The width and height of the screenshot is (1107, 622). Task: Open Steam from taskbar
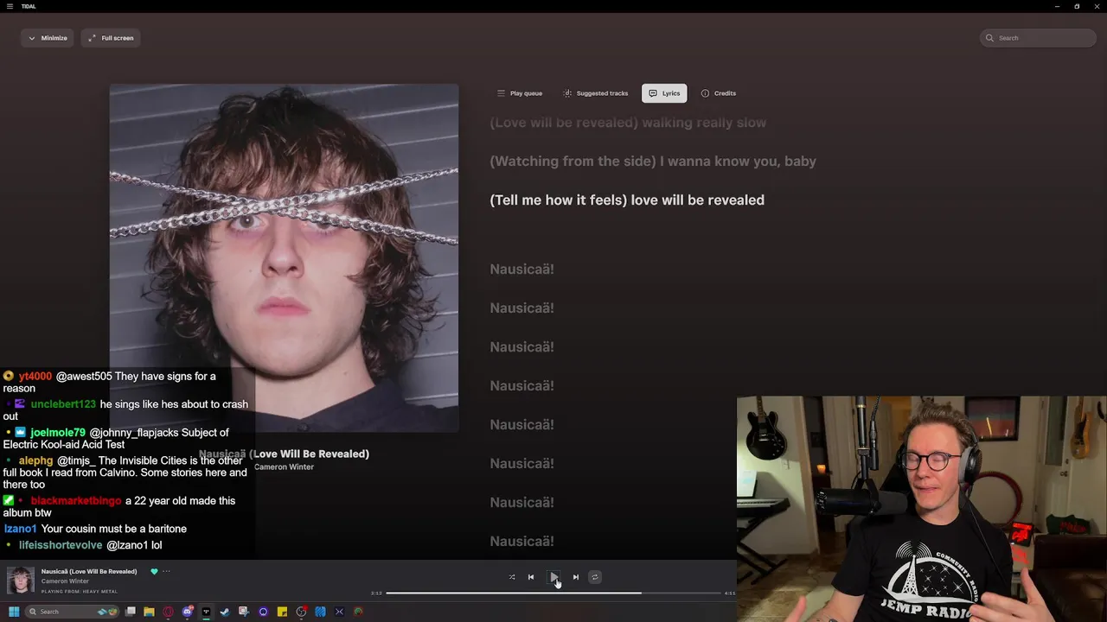tap(226, 612)
